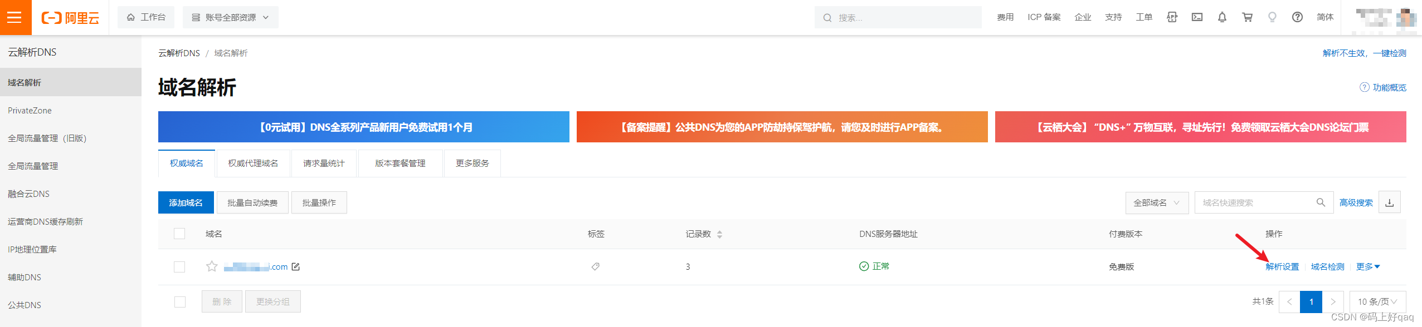Click 批量自动续费 button
Viewport: 1422px width, 327px height.
tap(252, 202)
